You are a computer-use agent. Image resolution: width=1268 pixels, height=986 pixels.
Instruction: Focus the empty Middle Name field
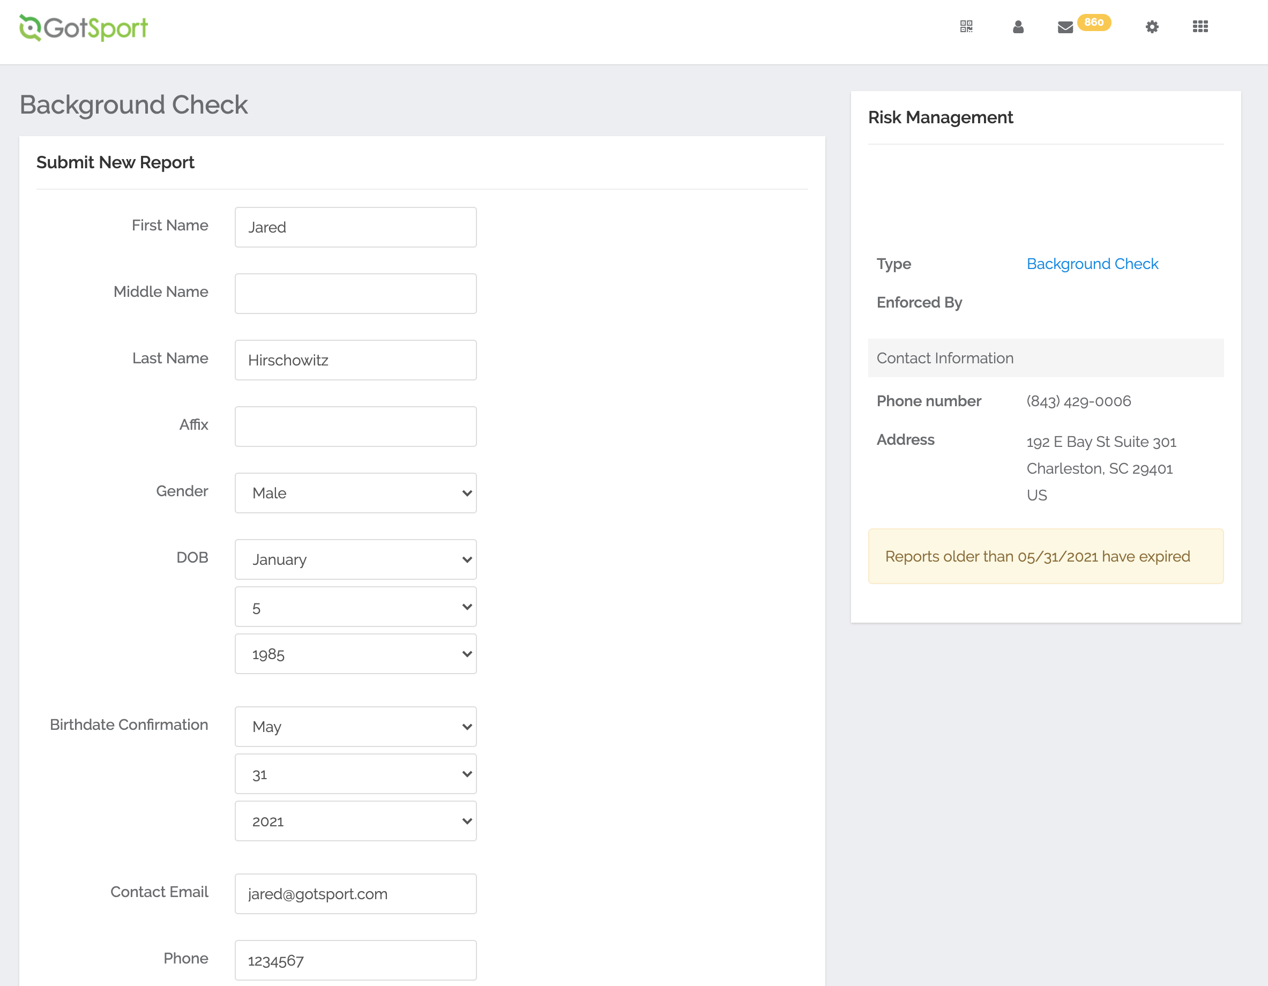coord(355,294)
